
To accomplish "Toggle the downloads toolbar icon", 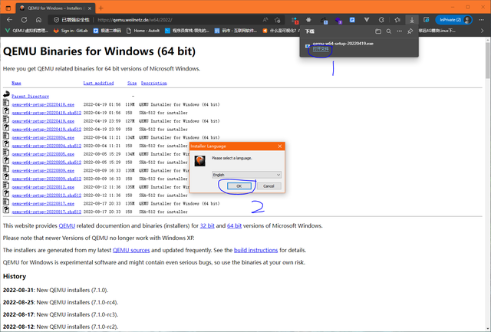I will pyautogui.click(x=412, y=20).
